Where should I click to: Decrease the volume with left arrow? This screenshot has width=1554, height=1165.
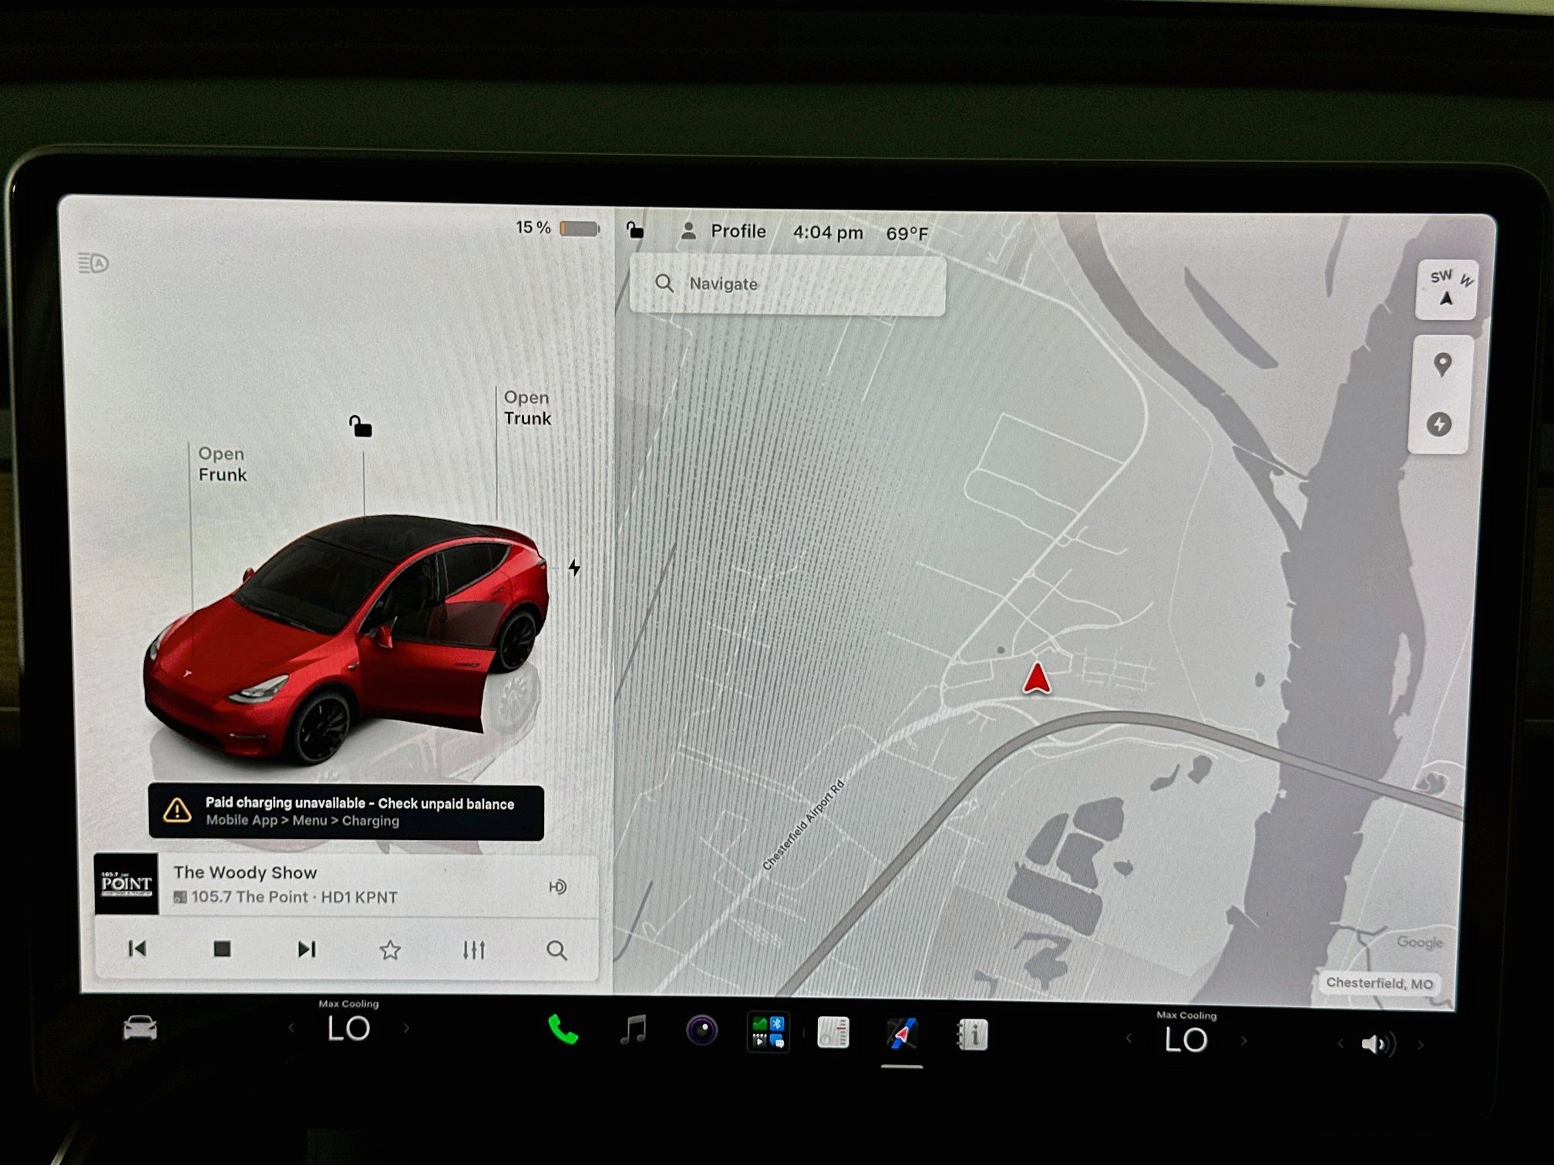point(1340,1043)
